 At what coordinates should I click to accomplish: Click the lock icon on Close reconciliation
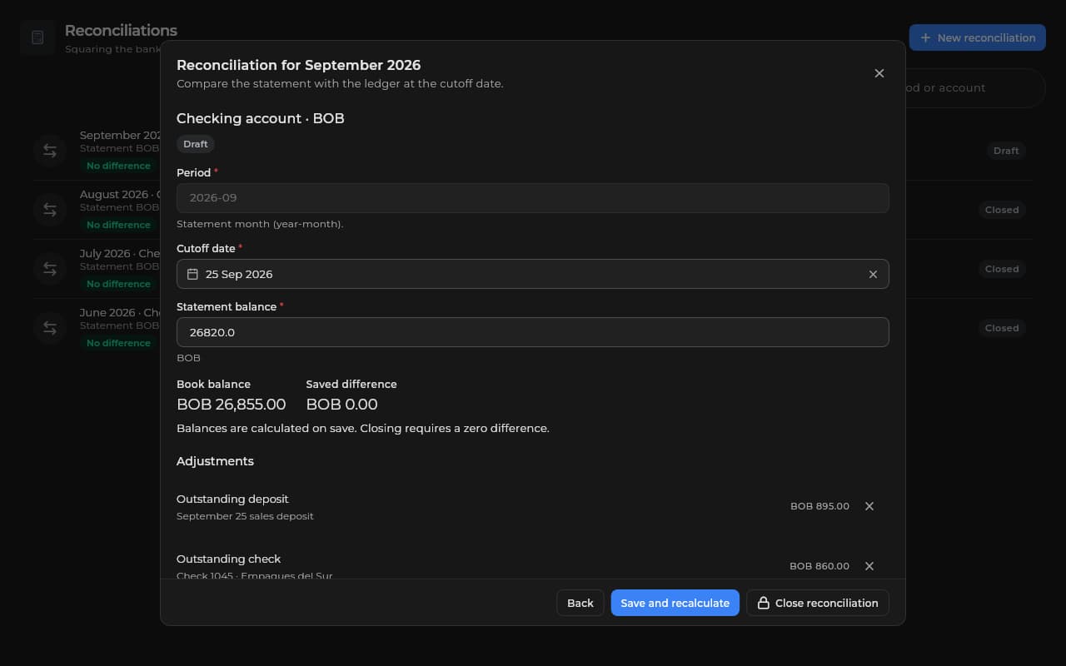click(763, 603)
